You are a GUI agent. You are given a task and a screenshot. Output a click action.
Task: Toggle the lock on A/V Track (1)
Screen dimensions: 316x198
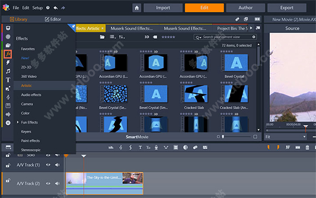tap(8, 165)
